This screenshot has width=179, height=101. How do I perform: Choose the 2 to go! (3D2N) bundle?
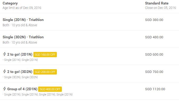pos(20,72)
